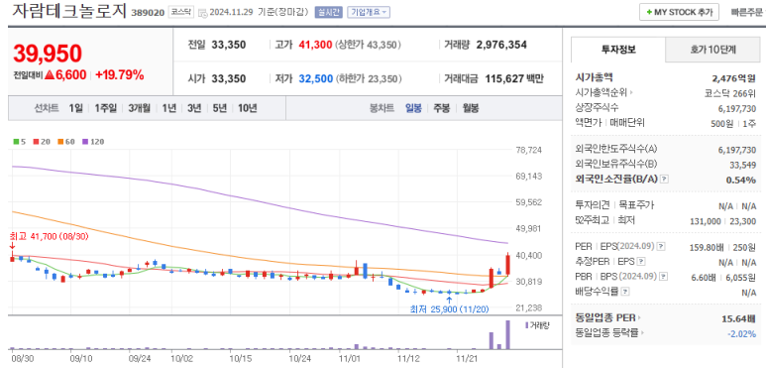Click the latest red candlestick on the chart
766x368 pixels.
pyautogui.click(x=508, y=264)
